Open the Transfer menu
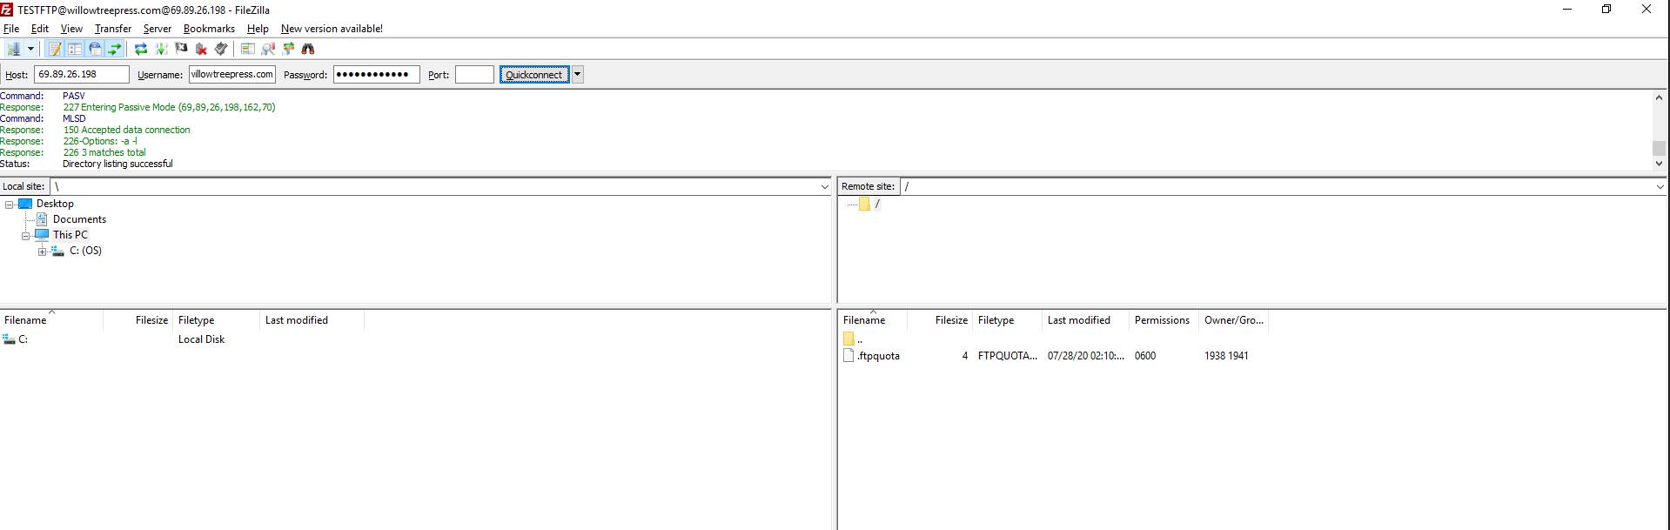Viewport: 1670px width, 530px height. tap(113, 29)
